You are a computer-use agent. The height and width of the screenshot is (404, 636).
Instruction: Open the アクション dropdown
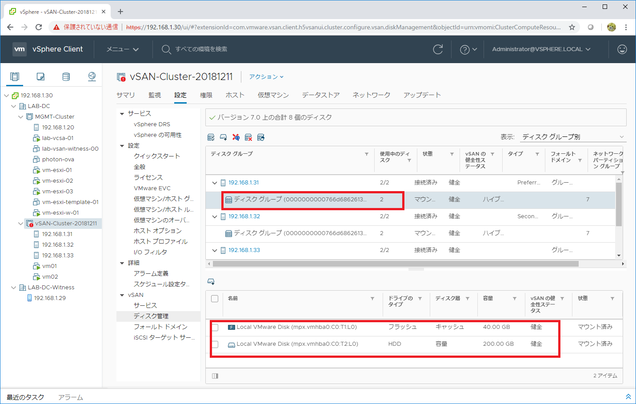pyautogui.click(x=266, y=77)
